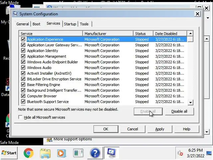Click the Cancel button
The image size is (213, 160).
132,129
